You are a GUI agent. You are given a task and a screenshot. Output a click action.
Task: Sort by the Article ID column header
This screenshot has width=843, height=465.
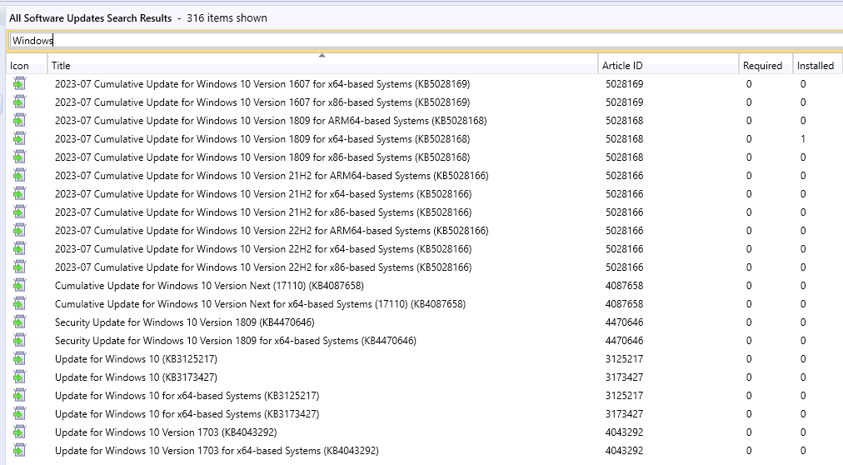[x=668, y=66]
